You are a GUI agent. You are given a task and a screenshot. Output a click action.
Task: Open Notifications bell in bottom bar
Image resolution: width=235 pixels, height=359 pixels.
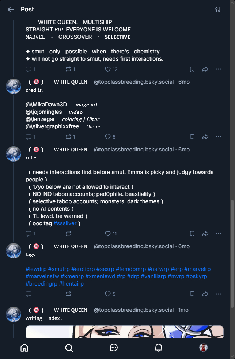click(x=159, y=348)
